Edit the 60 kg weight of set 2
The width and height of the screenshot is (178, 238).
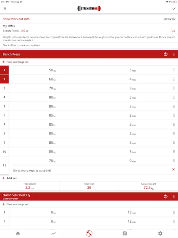coord(52,79)
